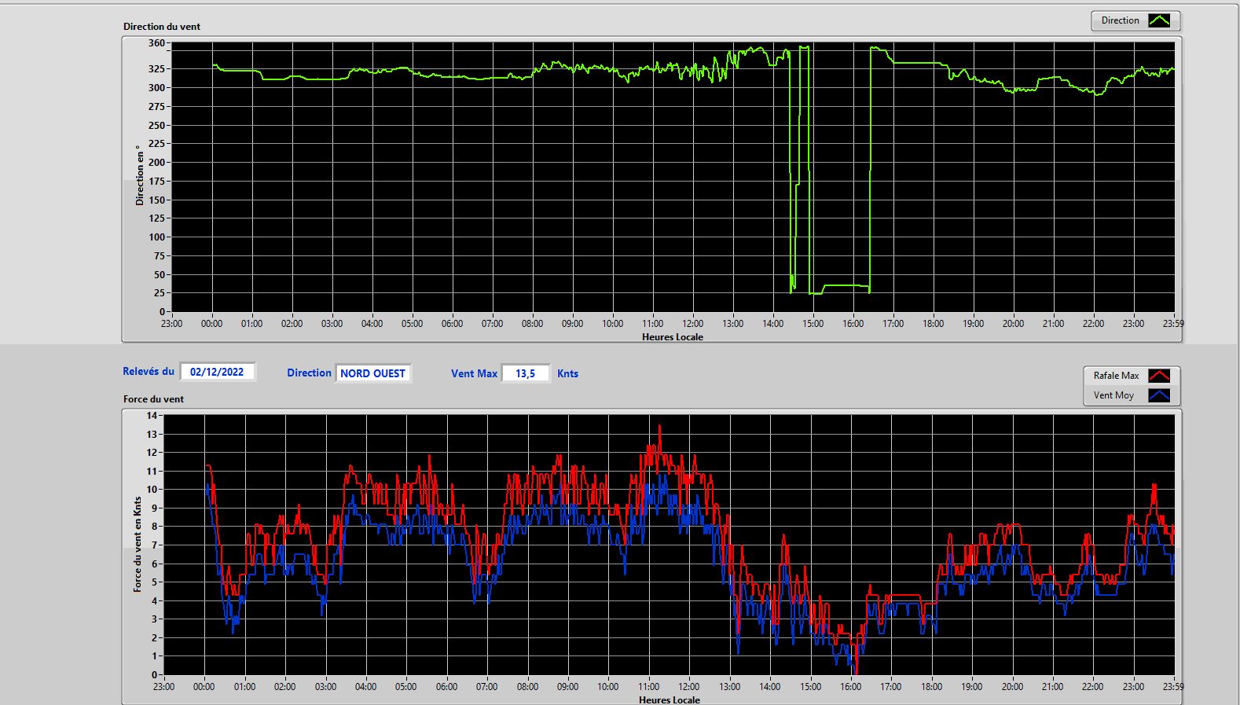Click the 'Heures Locale' axis label of direction chart
Image resolution: width=1240 pixels, height=705 pixels.
pos(673,336)
